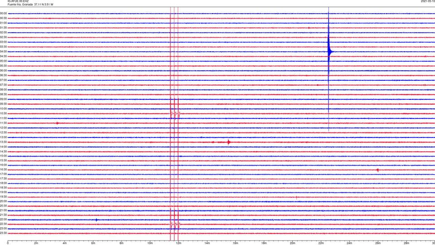Click the calibration pulses on 22:30 trace
Viewport: 435px width, 245px height.
[x=175, y=224]
